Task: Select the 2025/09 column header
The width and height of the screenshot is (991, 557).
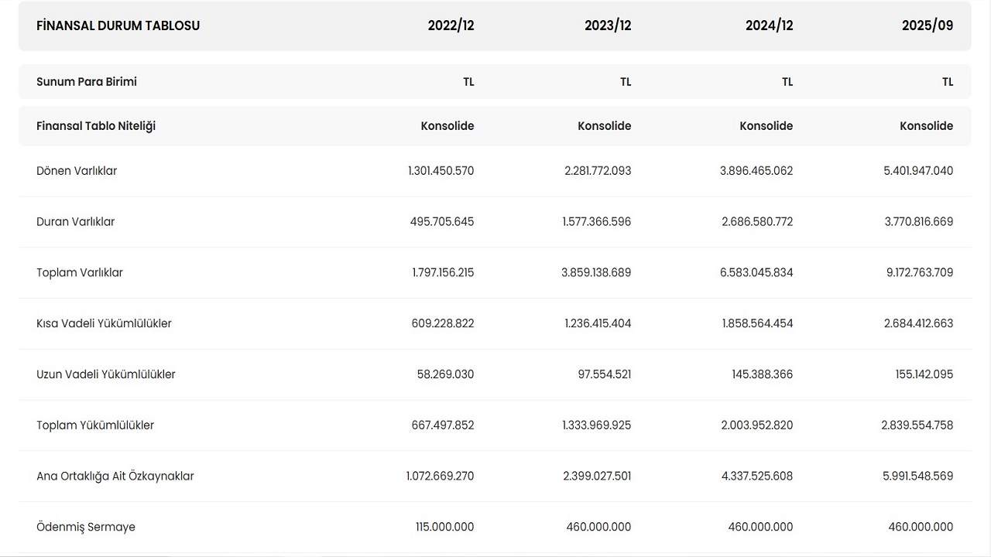Action: tap(928, 26)
